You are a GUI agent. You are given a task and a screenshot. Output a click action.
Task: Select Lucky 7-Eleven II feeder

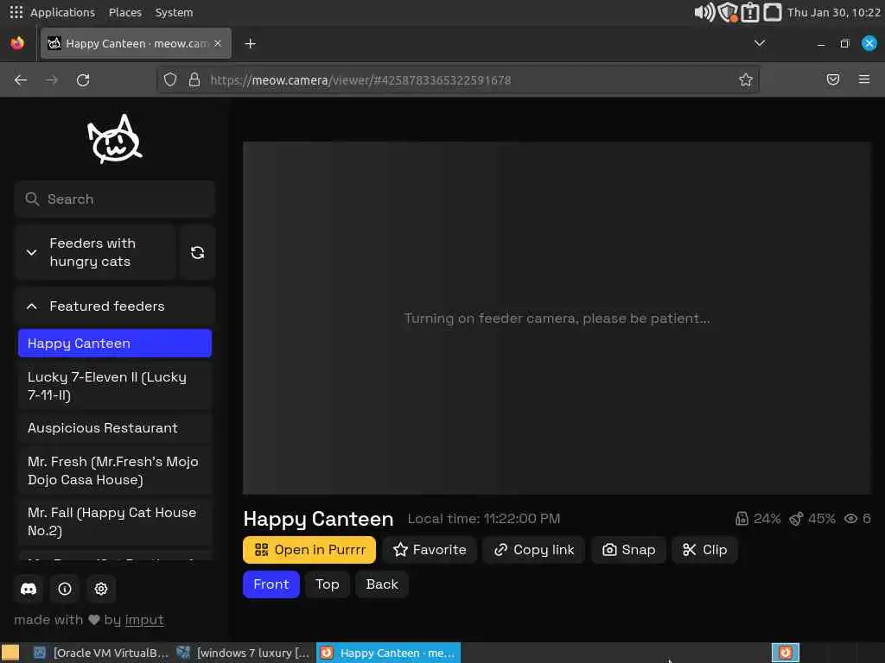[115, 386]
